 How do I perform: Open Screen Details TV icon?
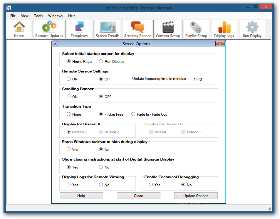click(108, 29)
